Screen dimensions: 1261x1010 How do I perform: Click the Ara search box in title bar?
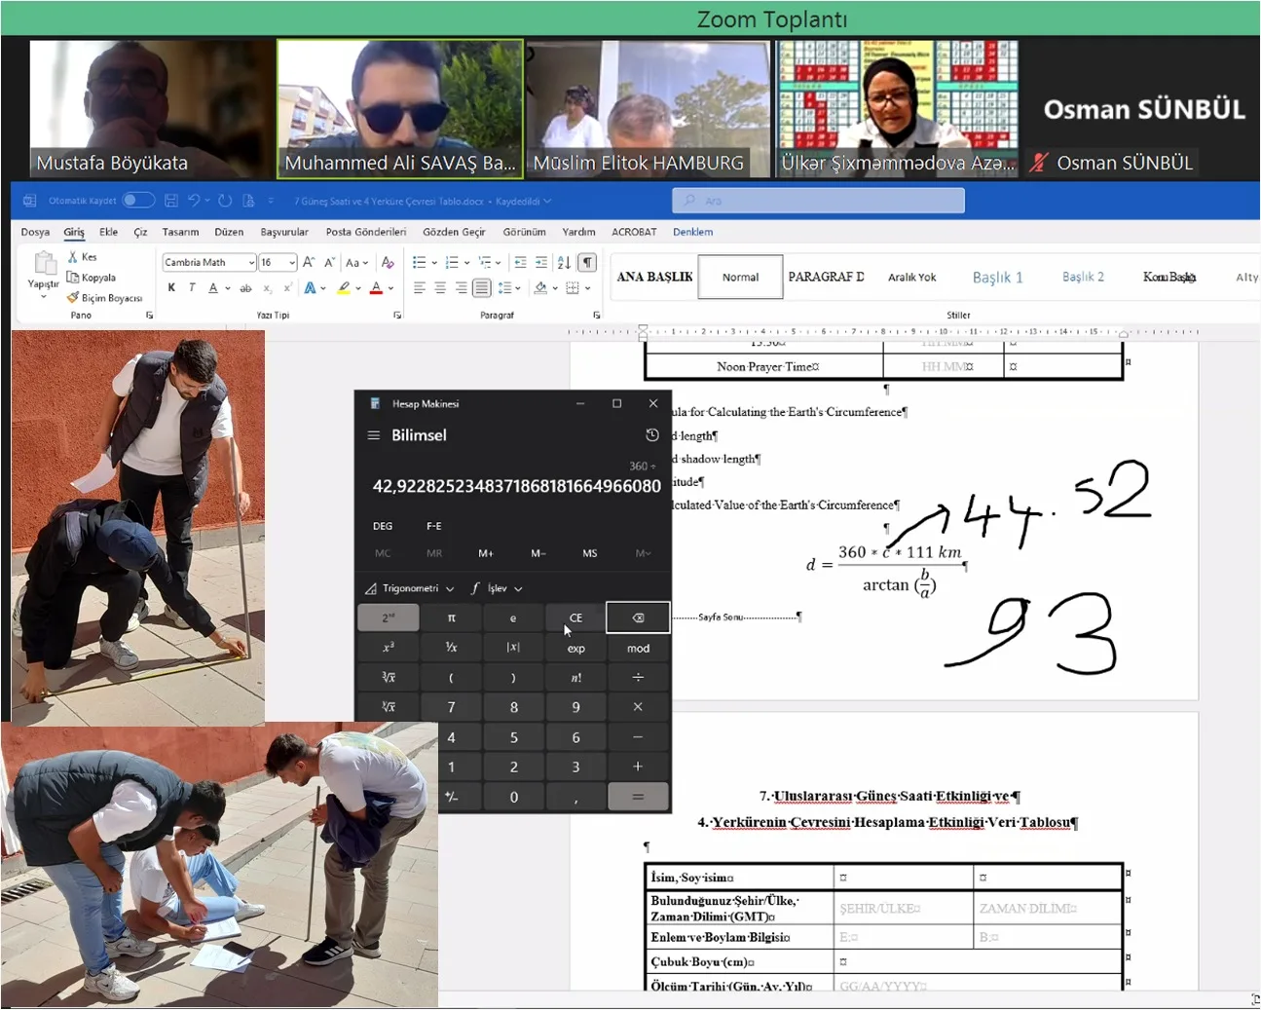(x=818, y=201)
